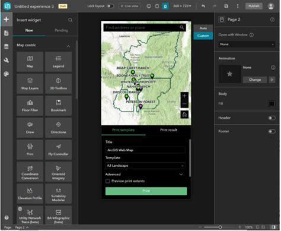Open the Utility wrench panel in sidebar
This screenshot has height=231, width=281.
pos(7,60)
